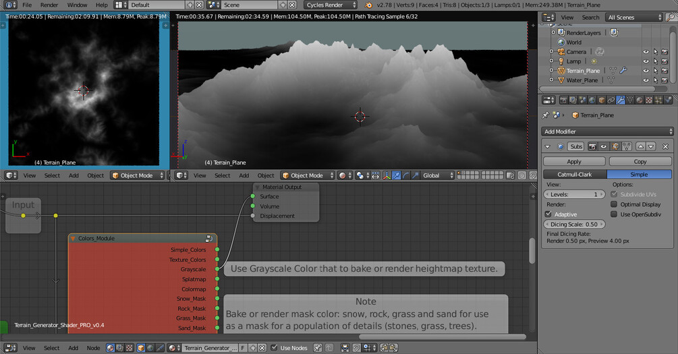
Task: Remove the Subsurf modifier with X
Action: pyautogui.click(x=665, y=146)
